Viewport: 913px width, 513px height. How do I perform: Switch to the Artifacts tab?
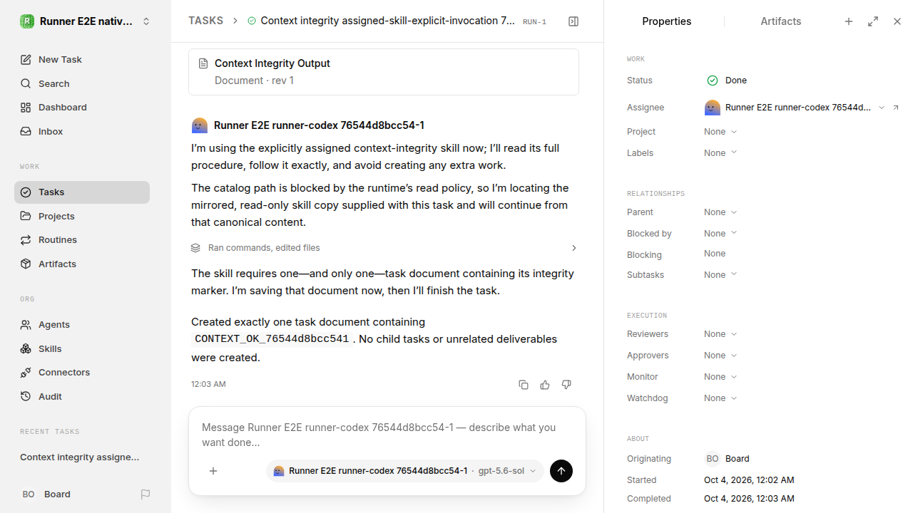tap(781, 21)
